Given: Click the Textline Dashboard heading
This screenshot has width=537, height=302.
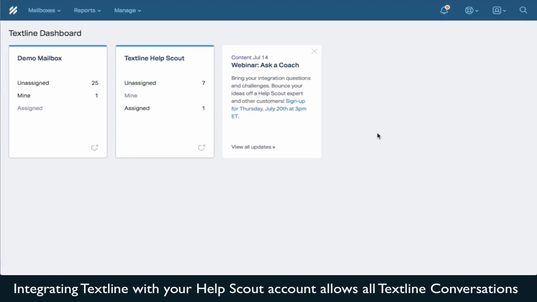Looking at the screenshot, I should [x=45, y=33].
